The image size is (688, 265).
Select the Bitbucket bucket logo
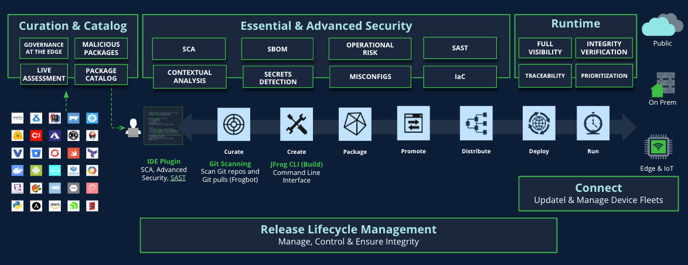point(36,153)
